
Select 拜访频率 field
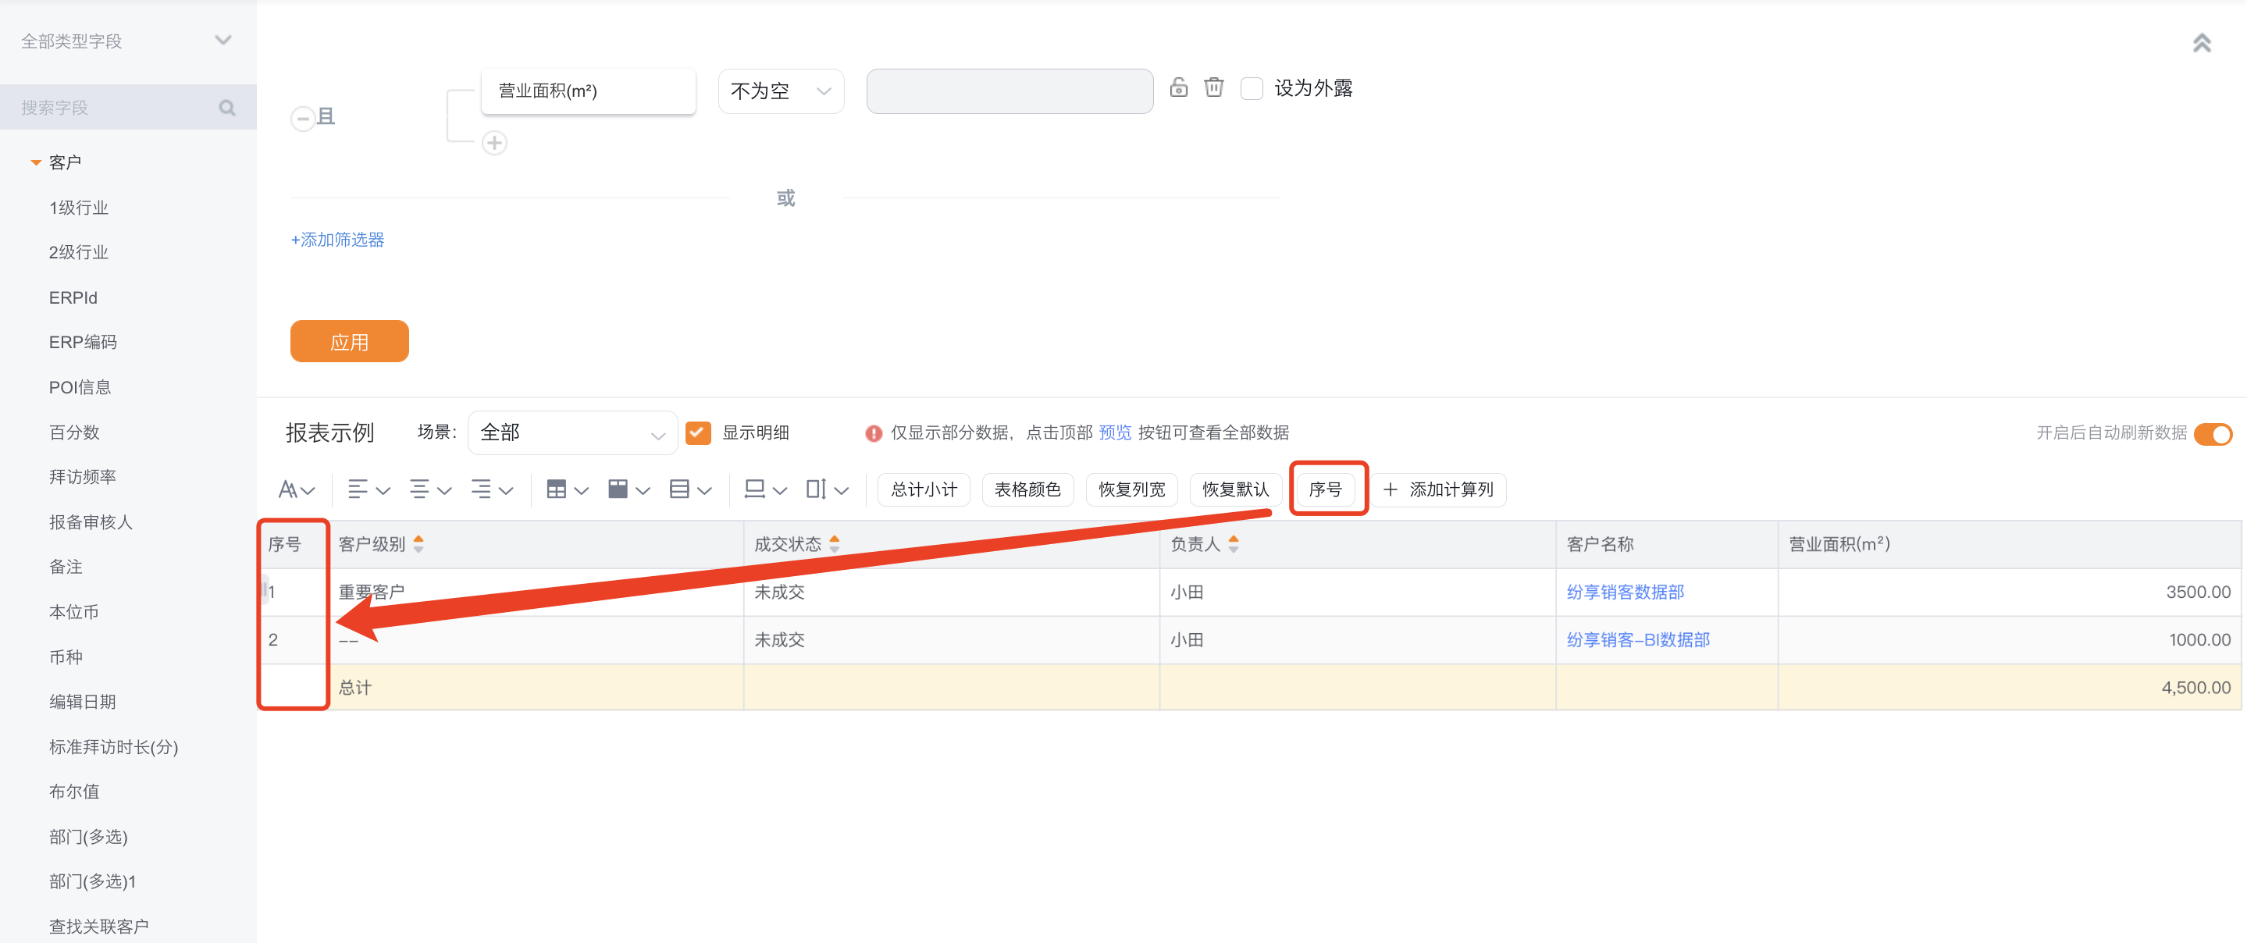tap(83, 477)
